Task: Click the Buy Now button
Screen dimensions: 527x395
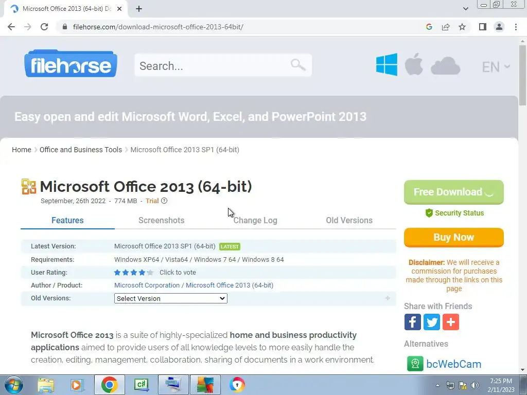Action: pyautogui.click(x=454, y=237)
